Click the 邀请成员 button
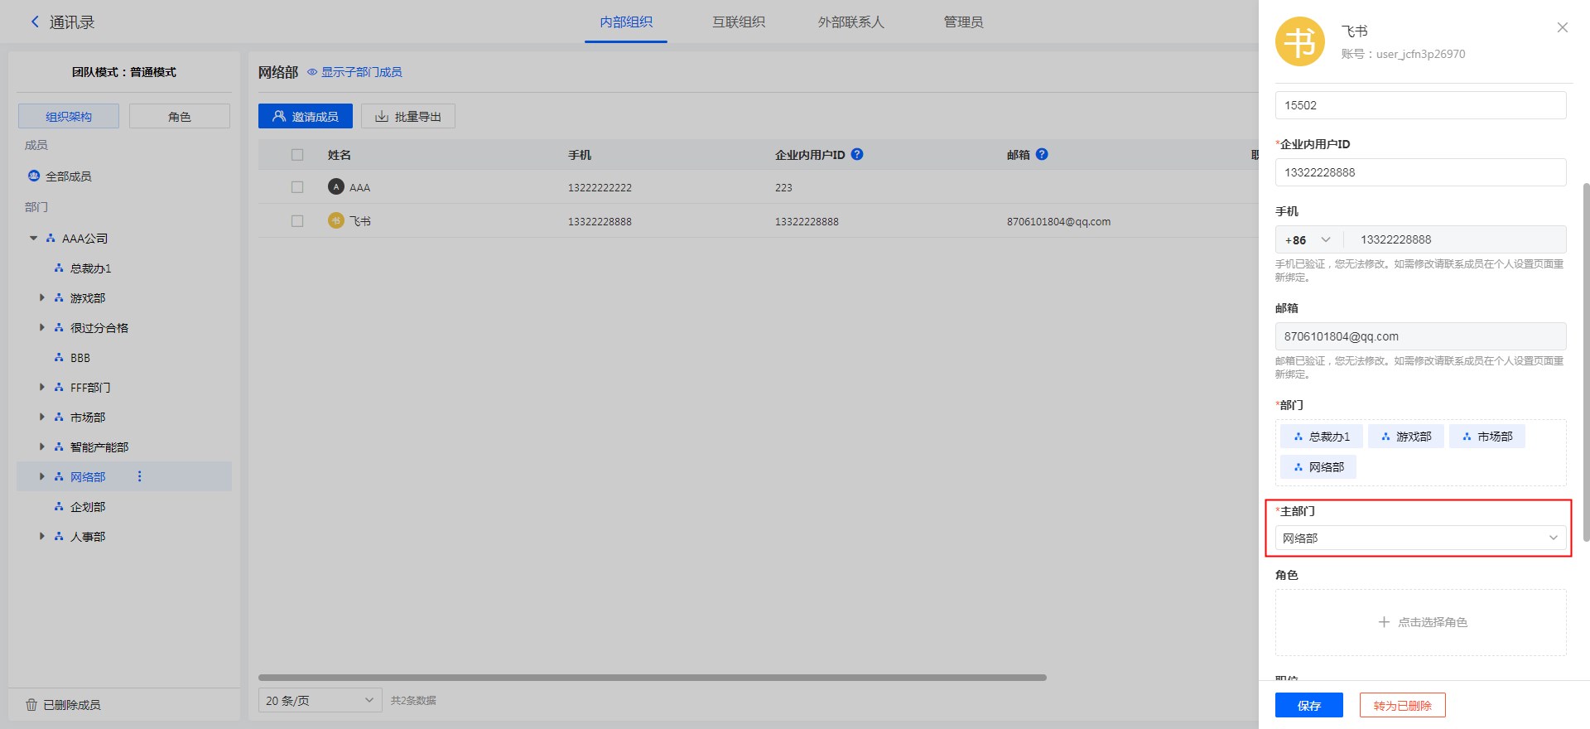The image size is (1590, 729). pos(305,117)
